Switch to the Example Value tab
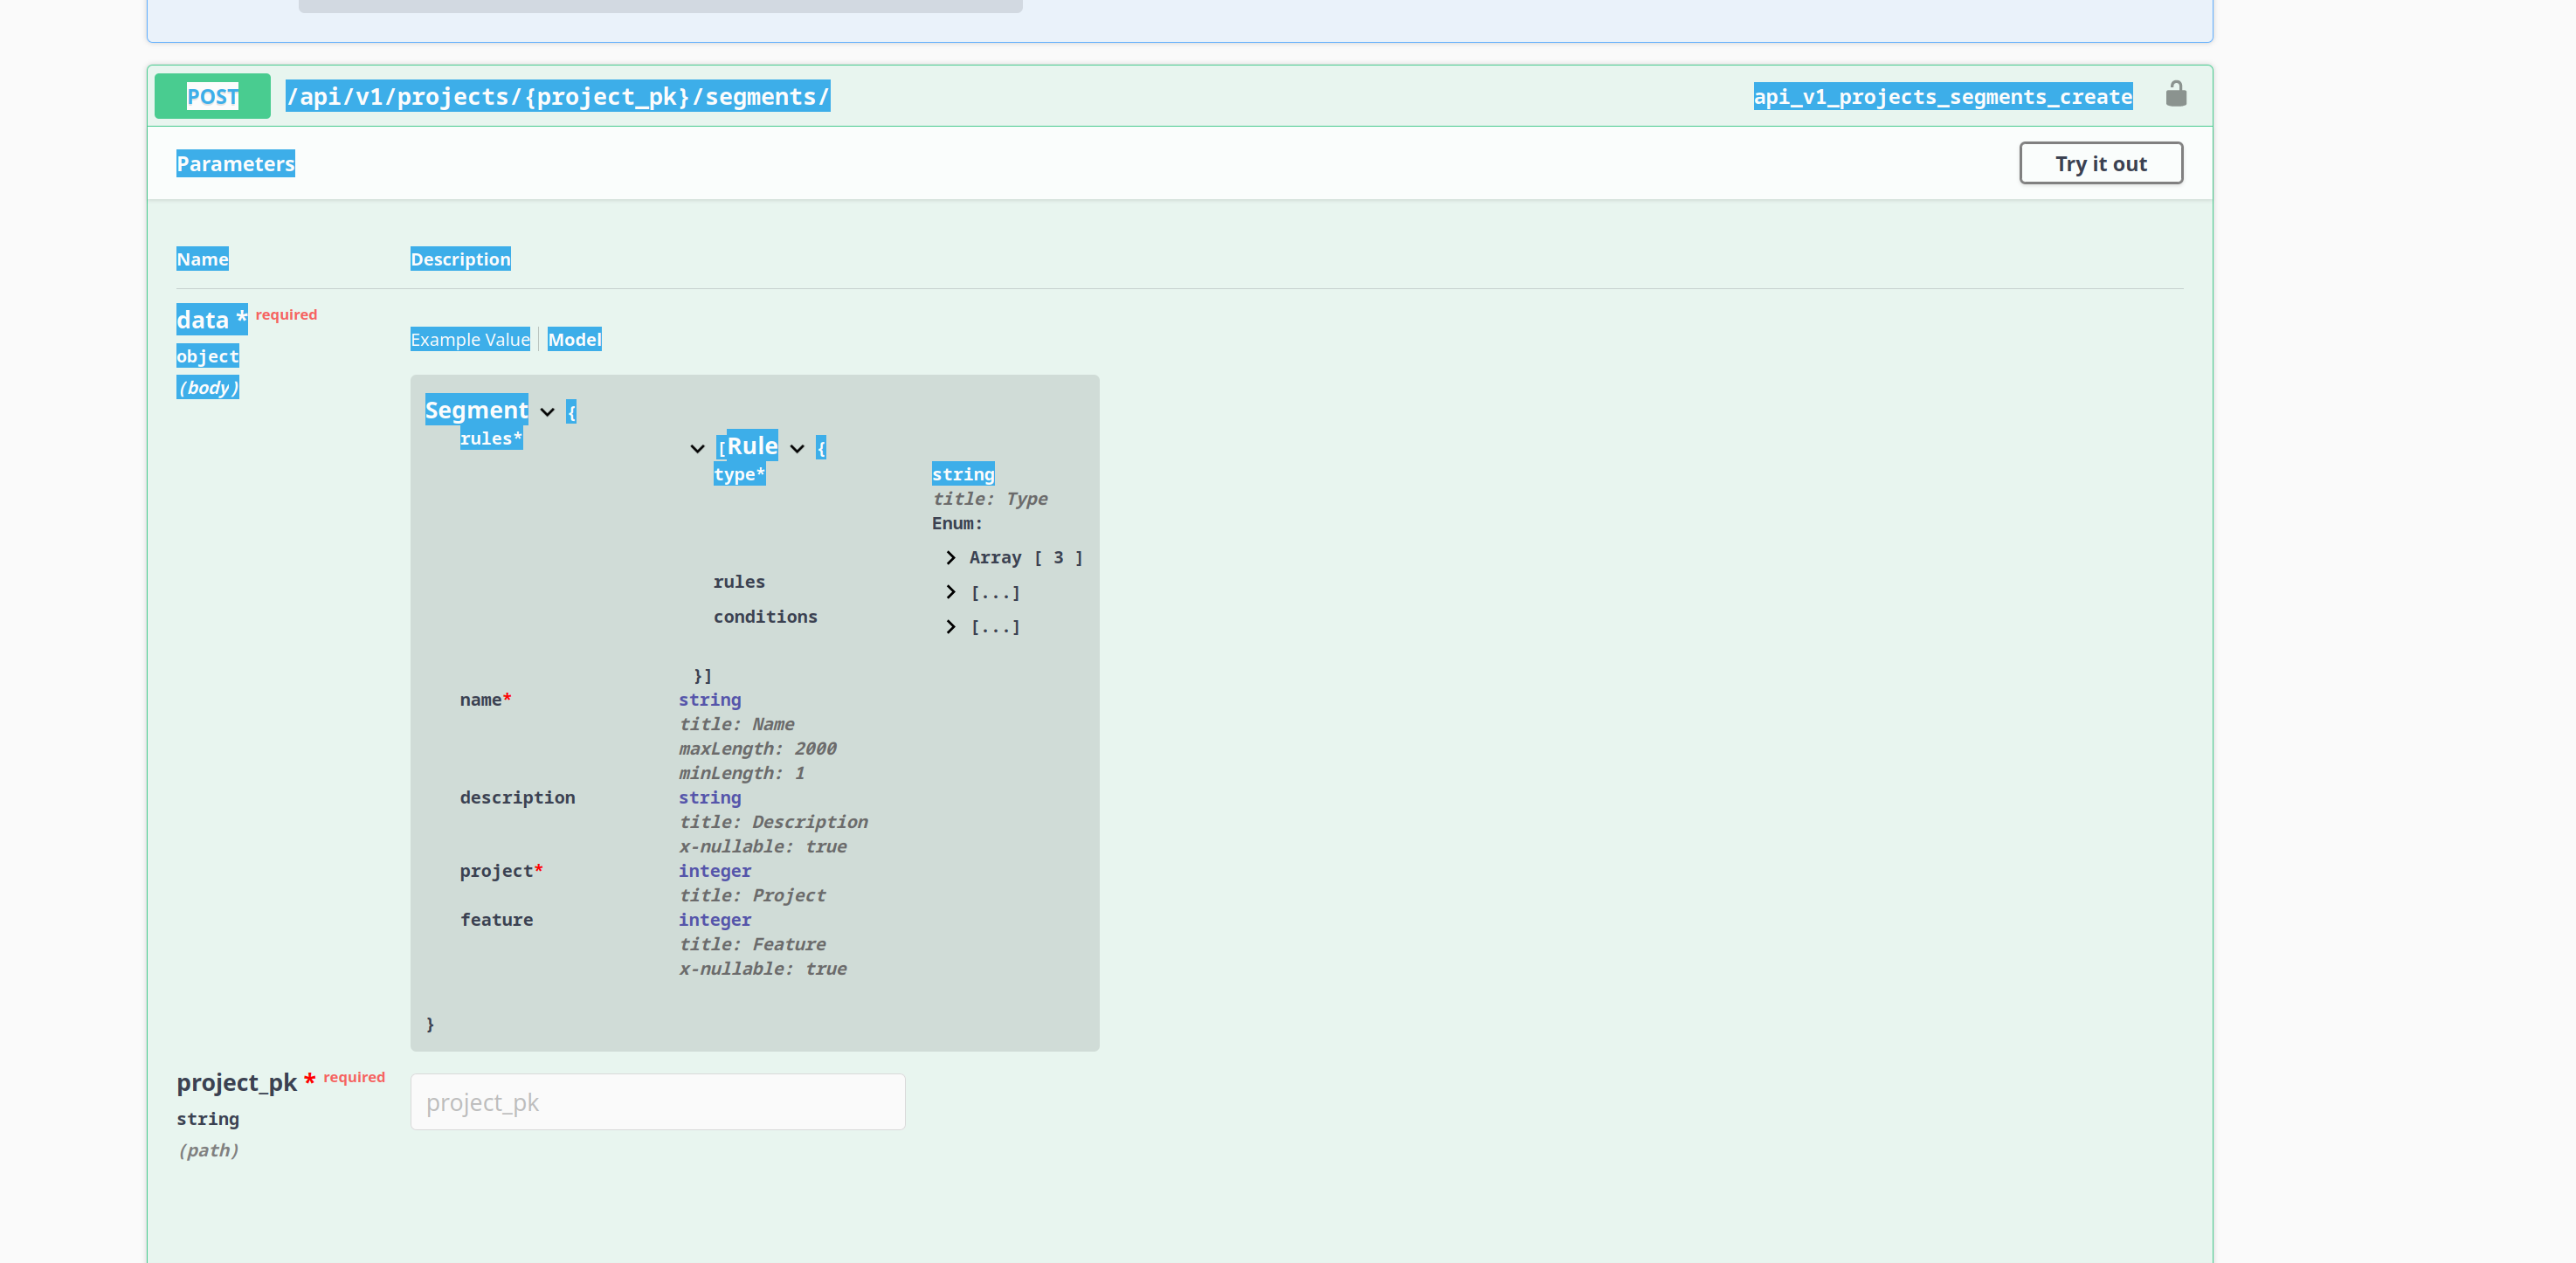This screenshot has width=2576, height=1263. click(x=469, y=339)
